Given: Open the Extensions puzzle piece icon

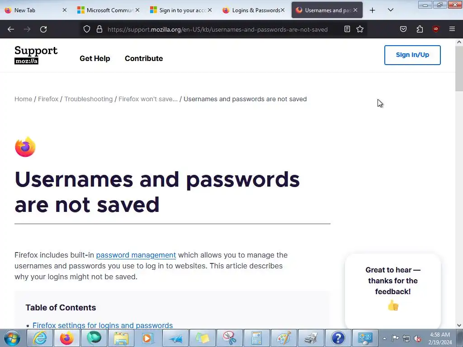Looking at the screenshot, I should coord(420,29).
